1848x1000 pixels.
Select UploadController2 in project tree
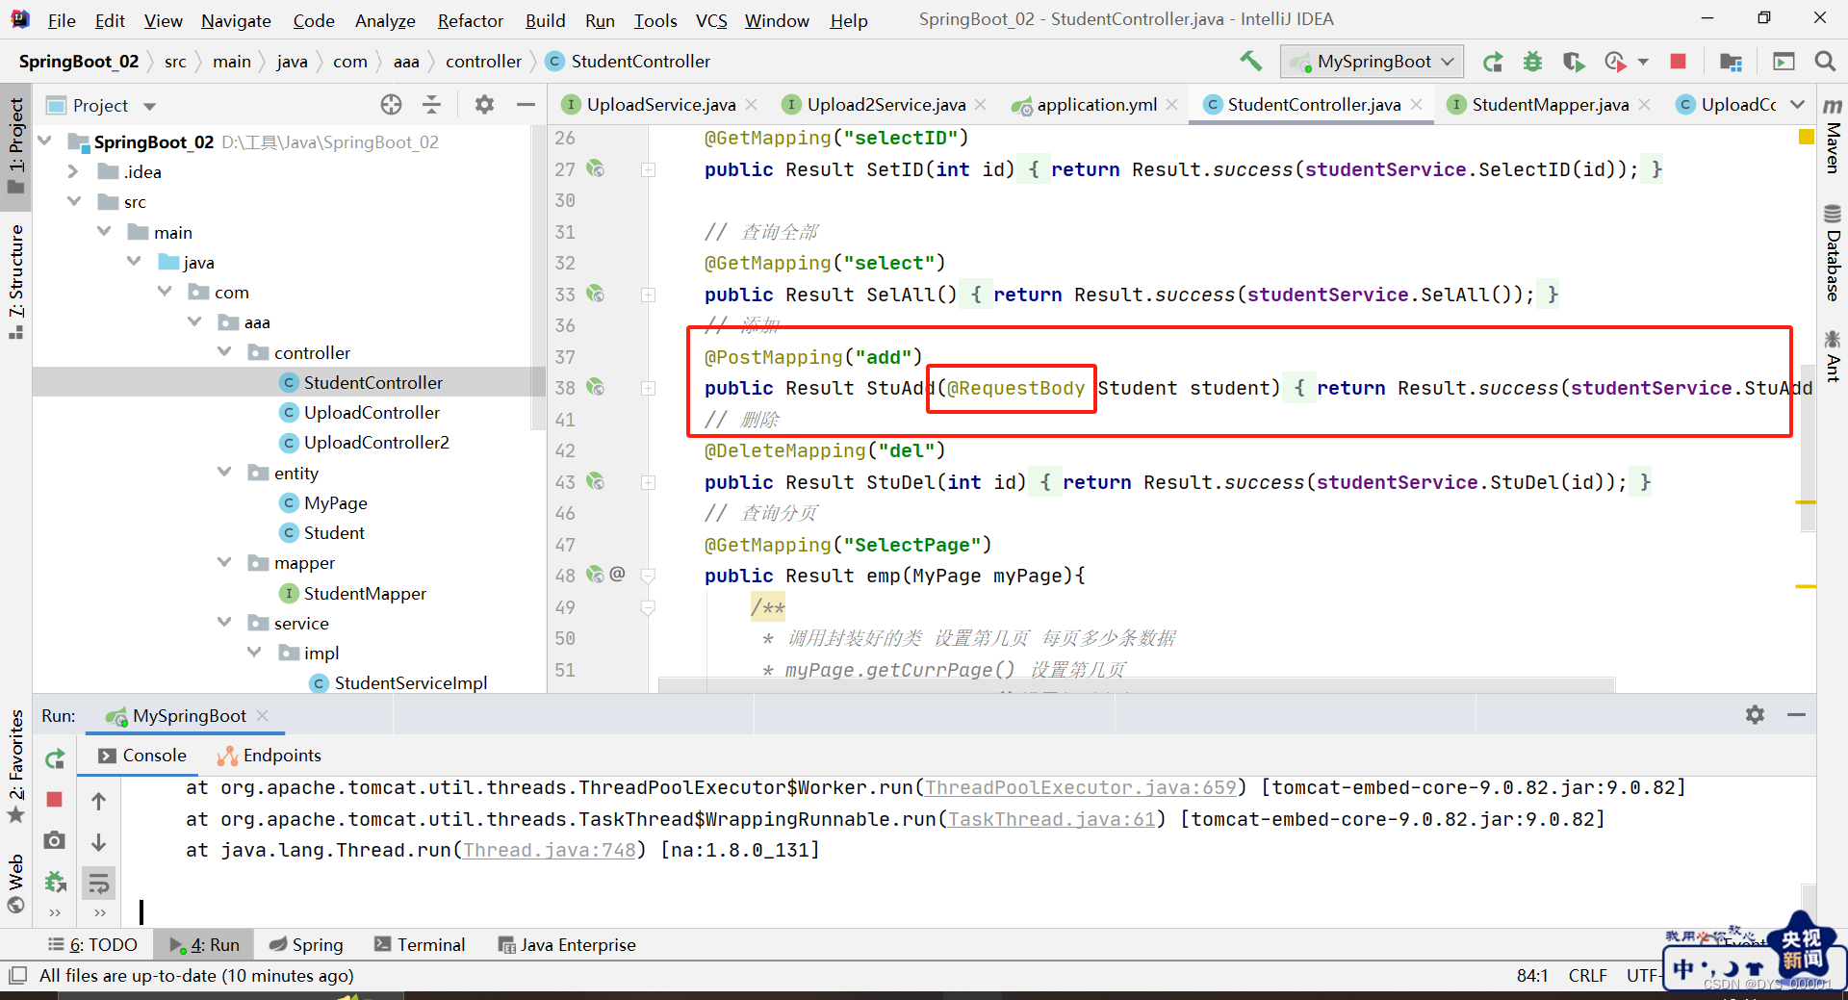click(x=376, y=443)
